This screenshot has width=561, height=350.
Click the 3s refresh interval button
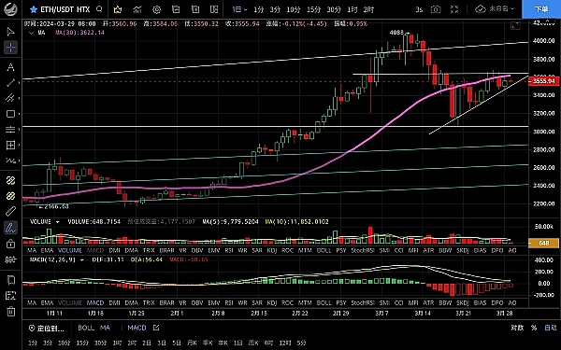pyautogui.click(x=419, y=9)
